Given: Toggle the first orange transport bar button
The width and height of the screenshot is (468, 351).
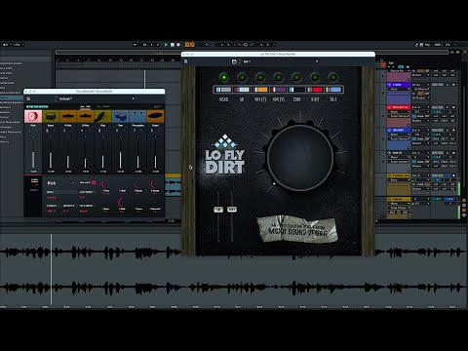Looking at the screenshot, I should 187,45.
